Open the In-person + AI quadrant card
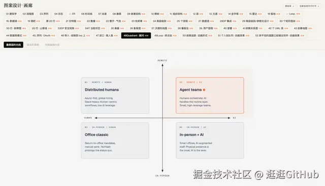The width and height of the screenshot is (325, 186). (x=210, y=140)
